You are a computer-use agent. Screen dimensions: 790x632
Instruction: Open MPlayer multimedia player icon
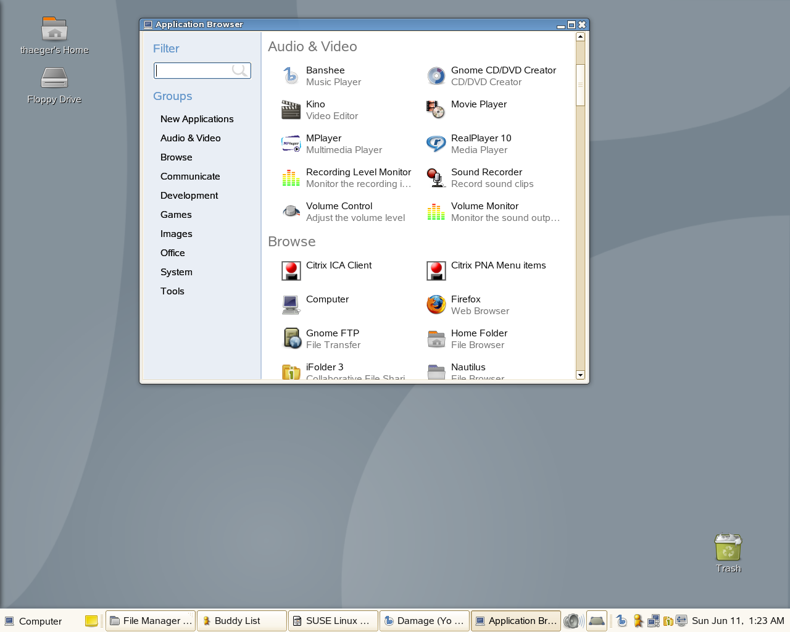[291, 144]
